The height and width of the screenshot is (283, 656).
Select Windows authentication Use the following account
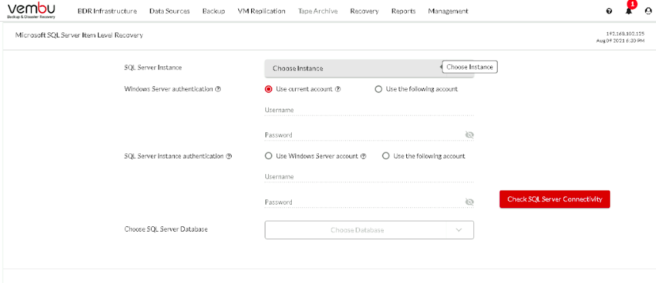click(x=378, y=89)
